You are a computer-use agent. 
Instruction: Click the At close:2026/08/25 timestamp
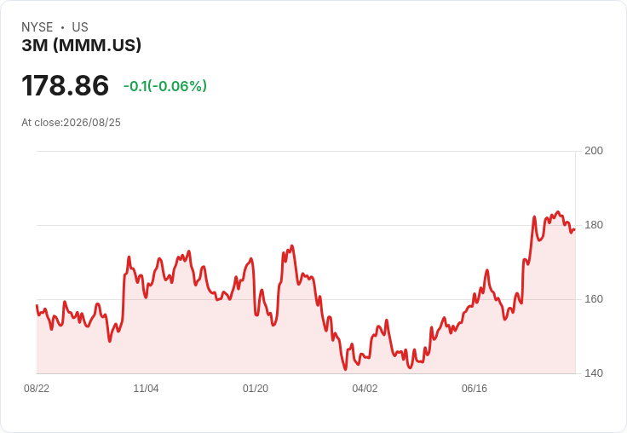pos(72,123)
